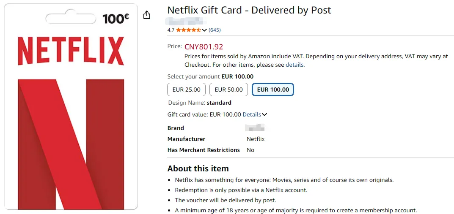Open the Netflix gift card product image

coord(71,127)
